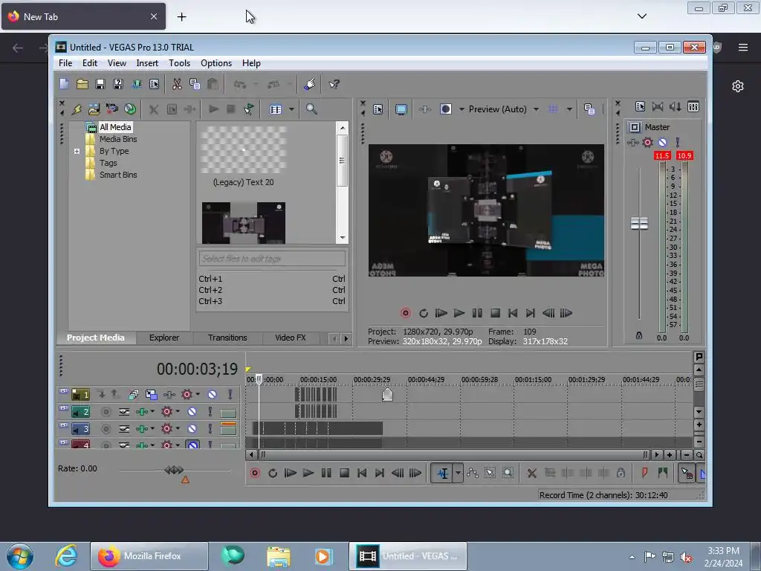Save the project with the floppy disk icon
Viewport: 761px width, 571px height.
click(x=100, y=84)
